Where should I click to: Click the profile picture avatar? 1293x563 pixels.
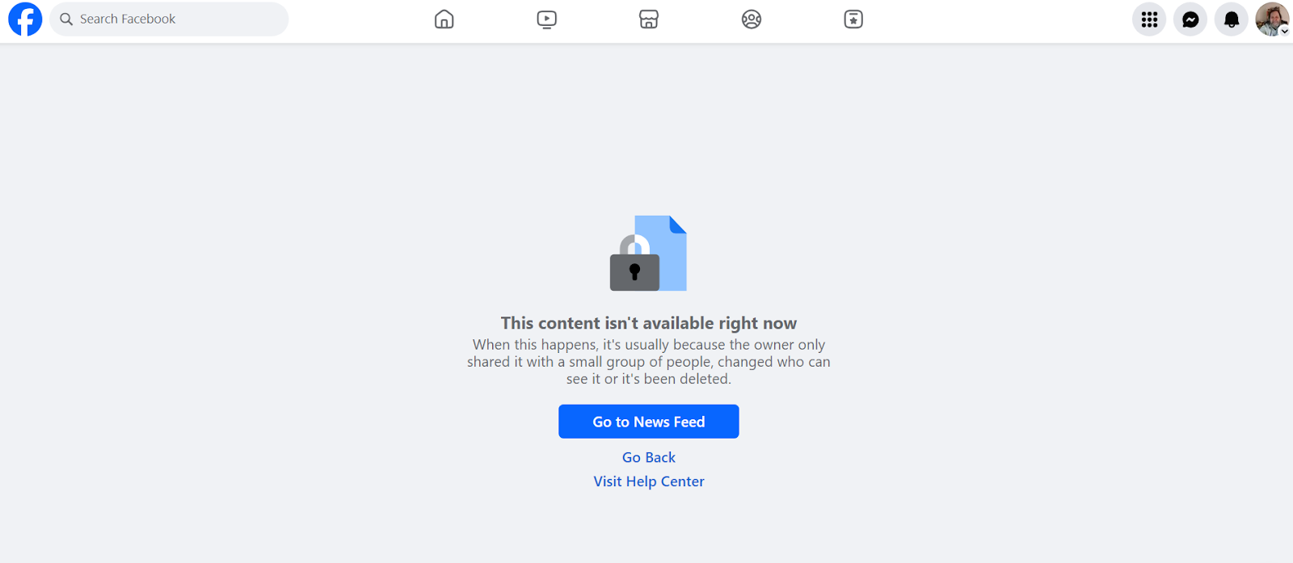1272,19
